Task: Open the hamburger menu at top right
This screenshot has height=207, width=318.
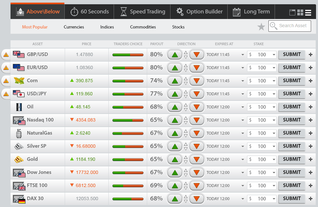Action: click(x=308, y=12)
